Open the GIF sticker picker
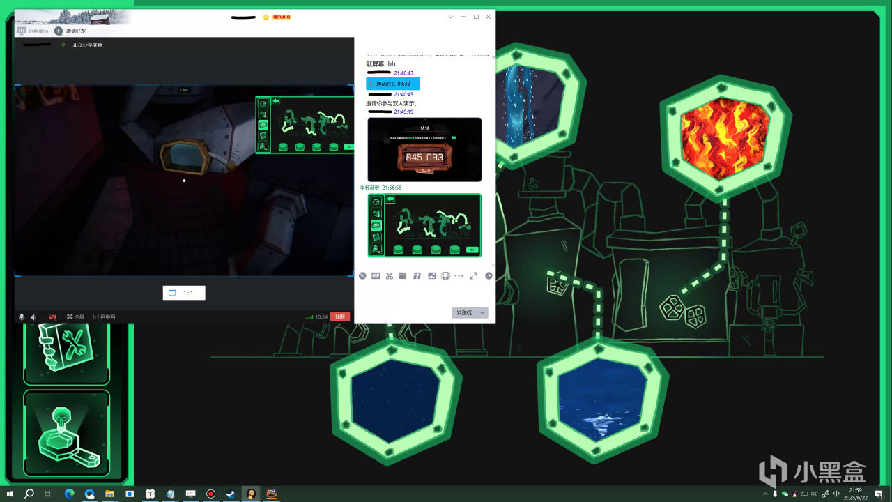This screenshot has height=502, width=892. click(376, 276)
